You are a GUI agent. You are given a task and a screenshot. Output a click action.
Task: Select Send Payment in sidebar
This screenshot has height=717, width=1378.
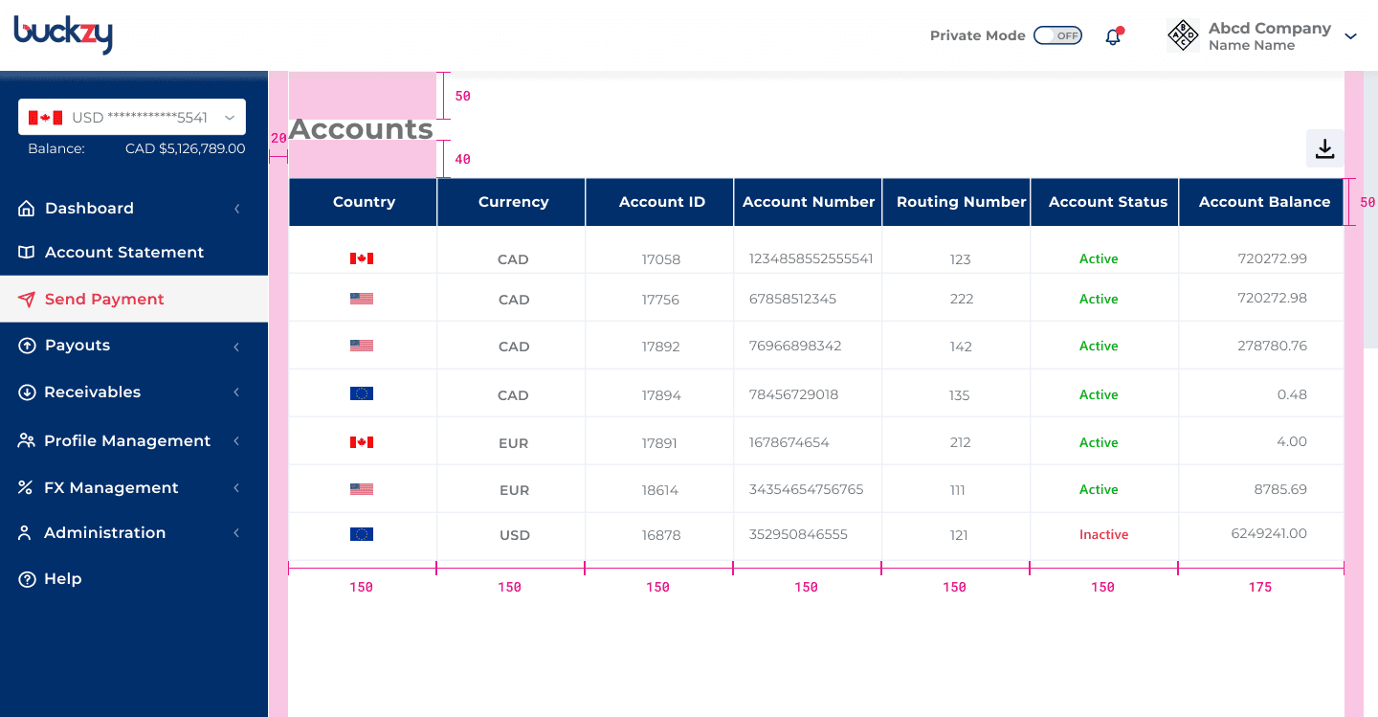[x=134, y=299]
